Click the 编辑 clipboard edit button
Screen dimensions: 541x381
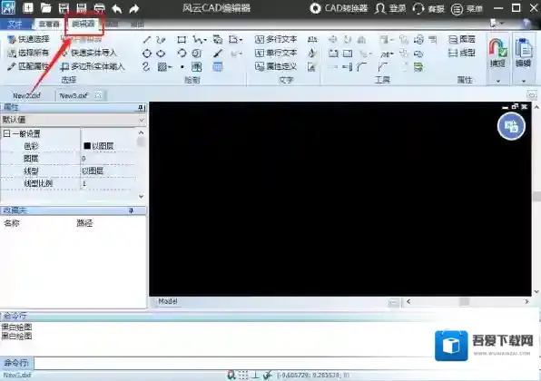pyautogui.click(x=523, y=54)
